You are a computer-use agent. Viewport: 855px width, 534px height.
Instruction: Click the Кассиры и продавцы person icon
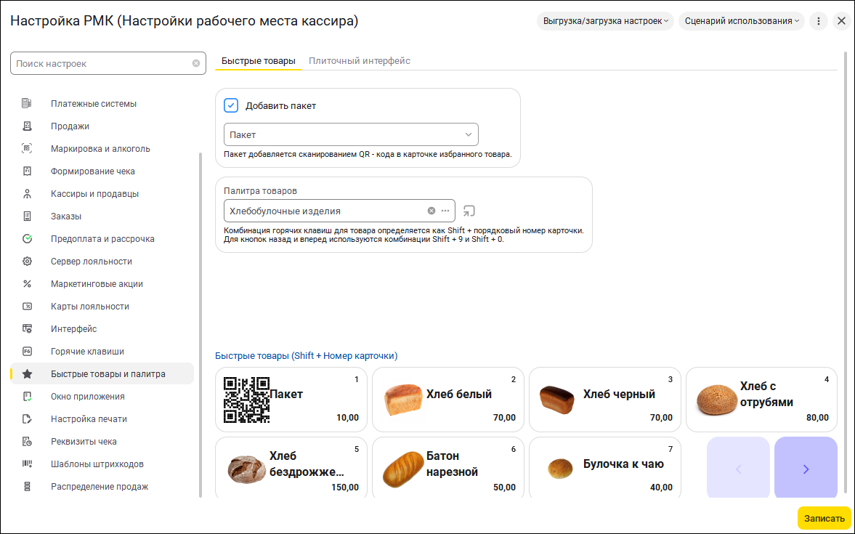(27, 194)
